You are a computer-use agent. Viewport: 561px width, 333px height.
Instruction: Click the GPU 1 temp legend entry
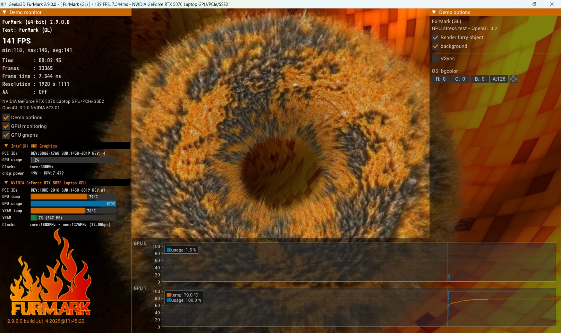pyautogui.click(x=182, y=295)
